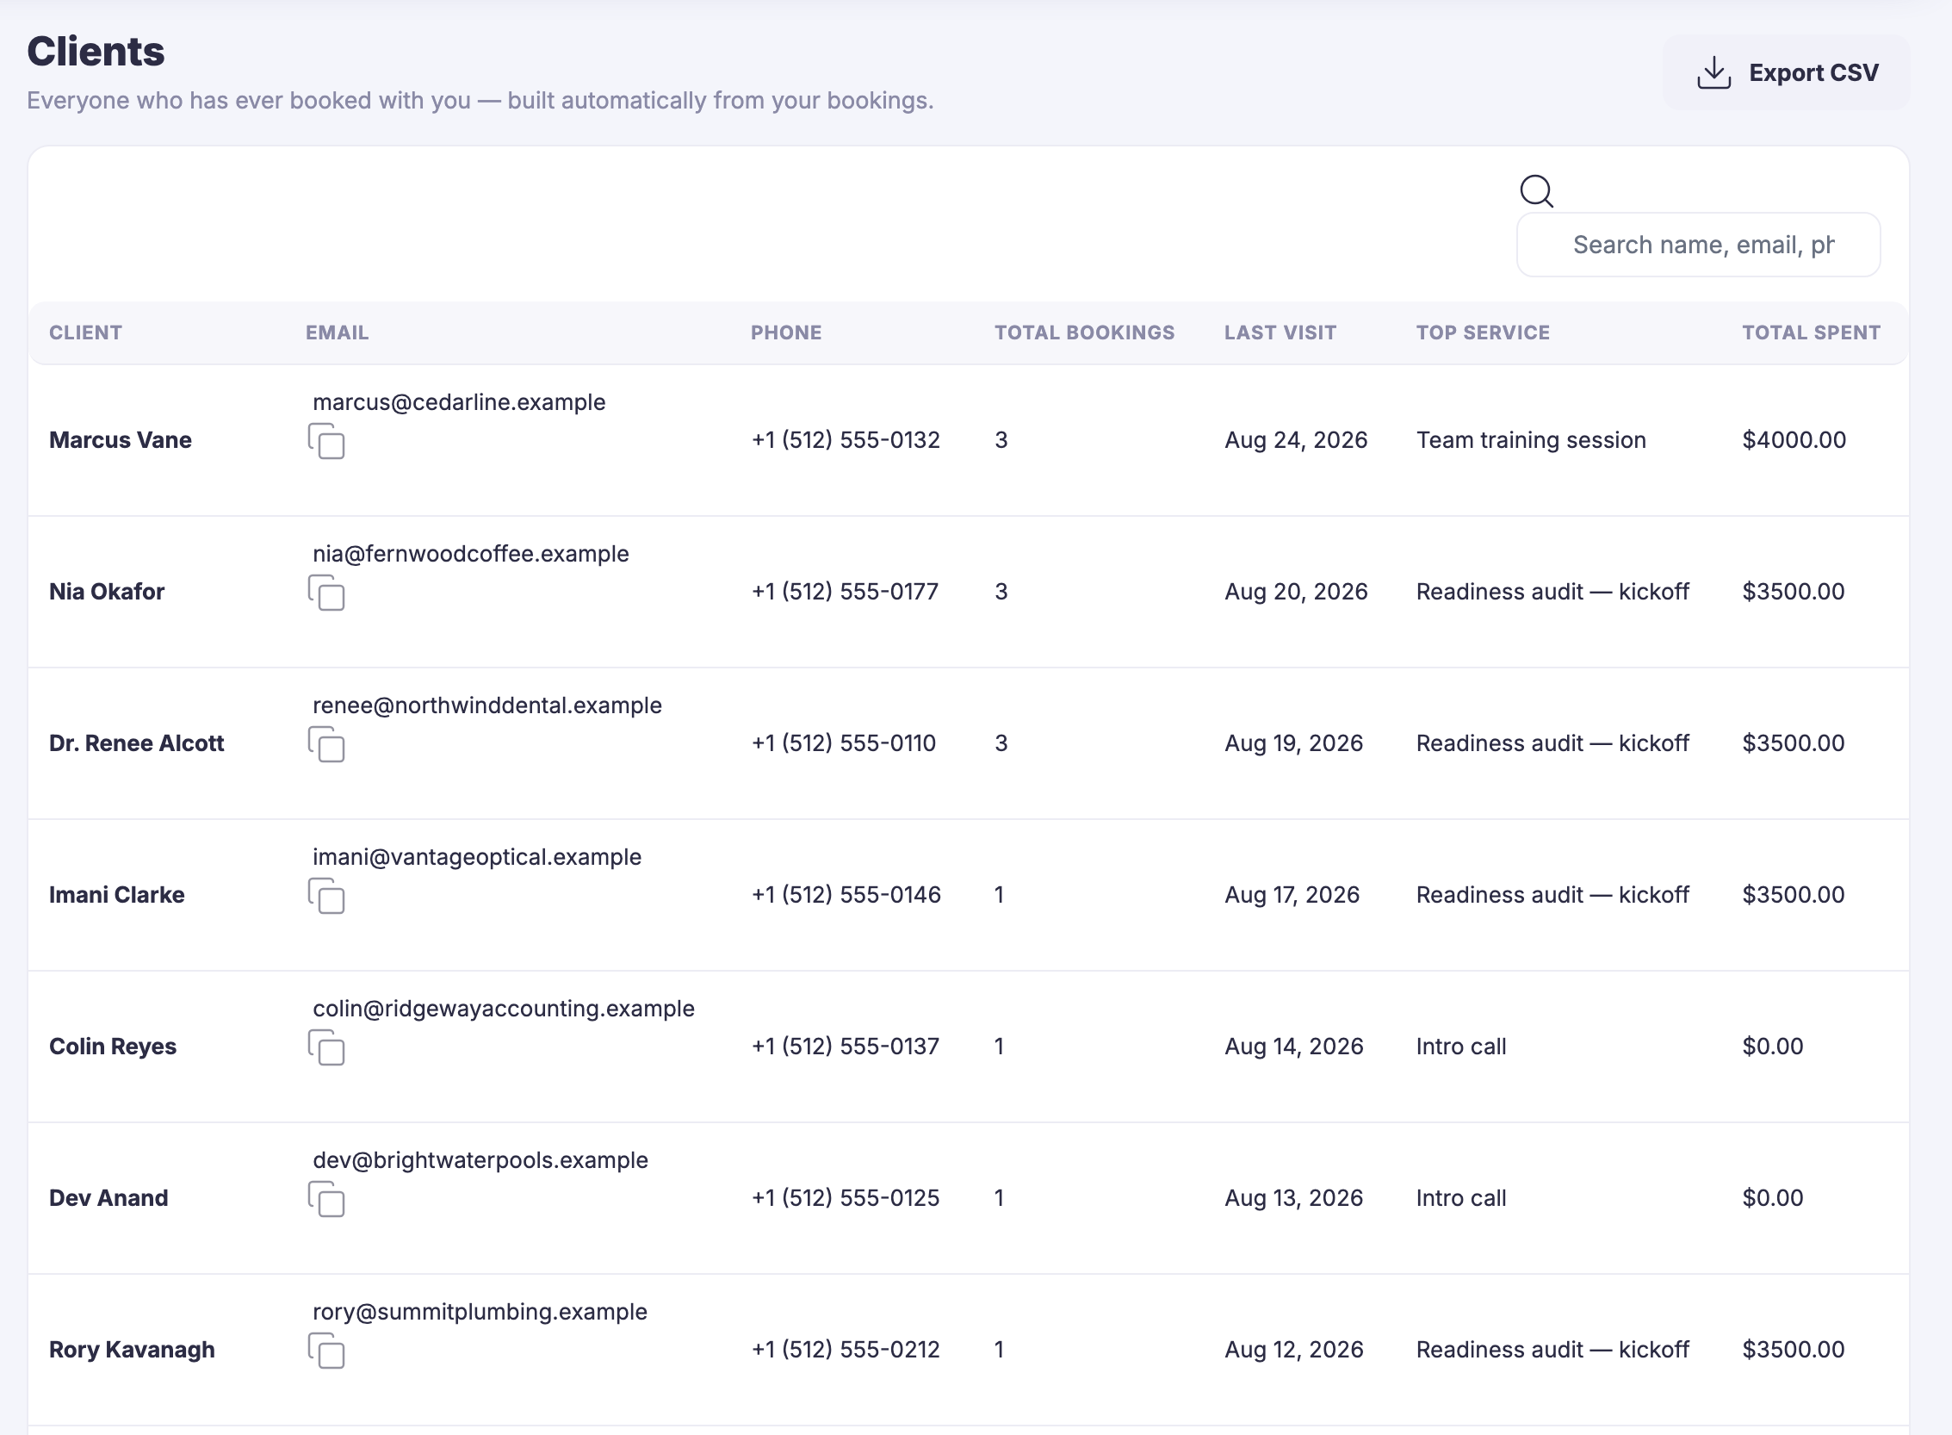Click email nia@fernwoodcoffee.example
This screenshot has width=1952, height=1435.
coord(471,553)
